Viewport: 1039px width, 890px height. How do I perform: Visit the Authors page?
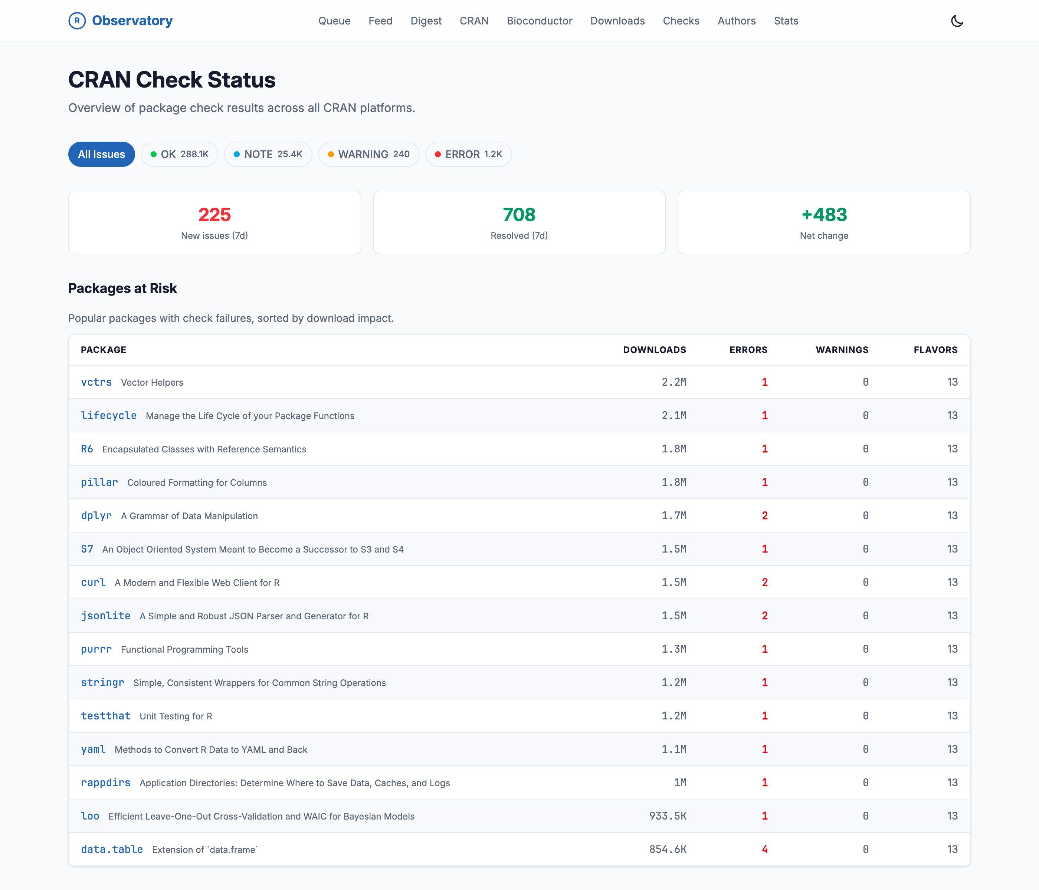pos(736,20)
